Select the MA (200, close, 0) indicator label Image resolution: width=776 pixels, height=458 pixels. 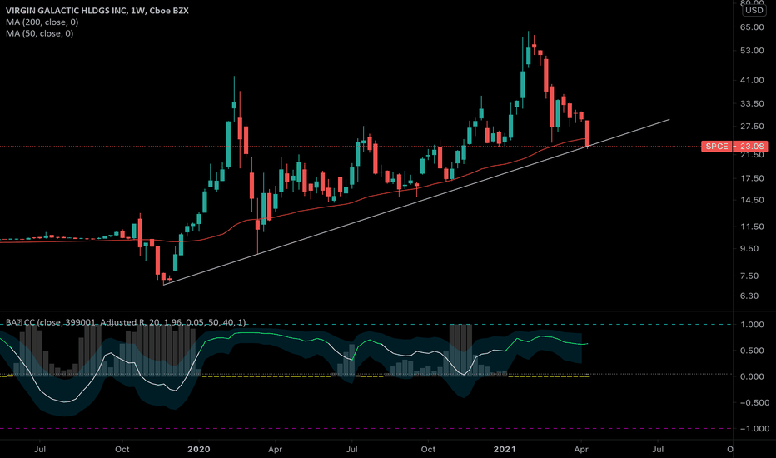42,22
